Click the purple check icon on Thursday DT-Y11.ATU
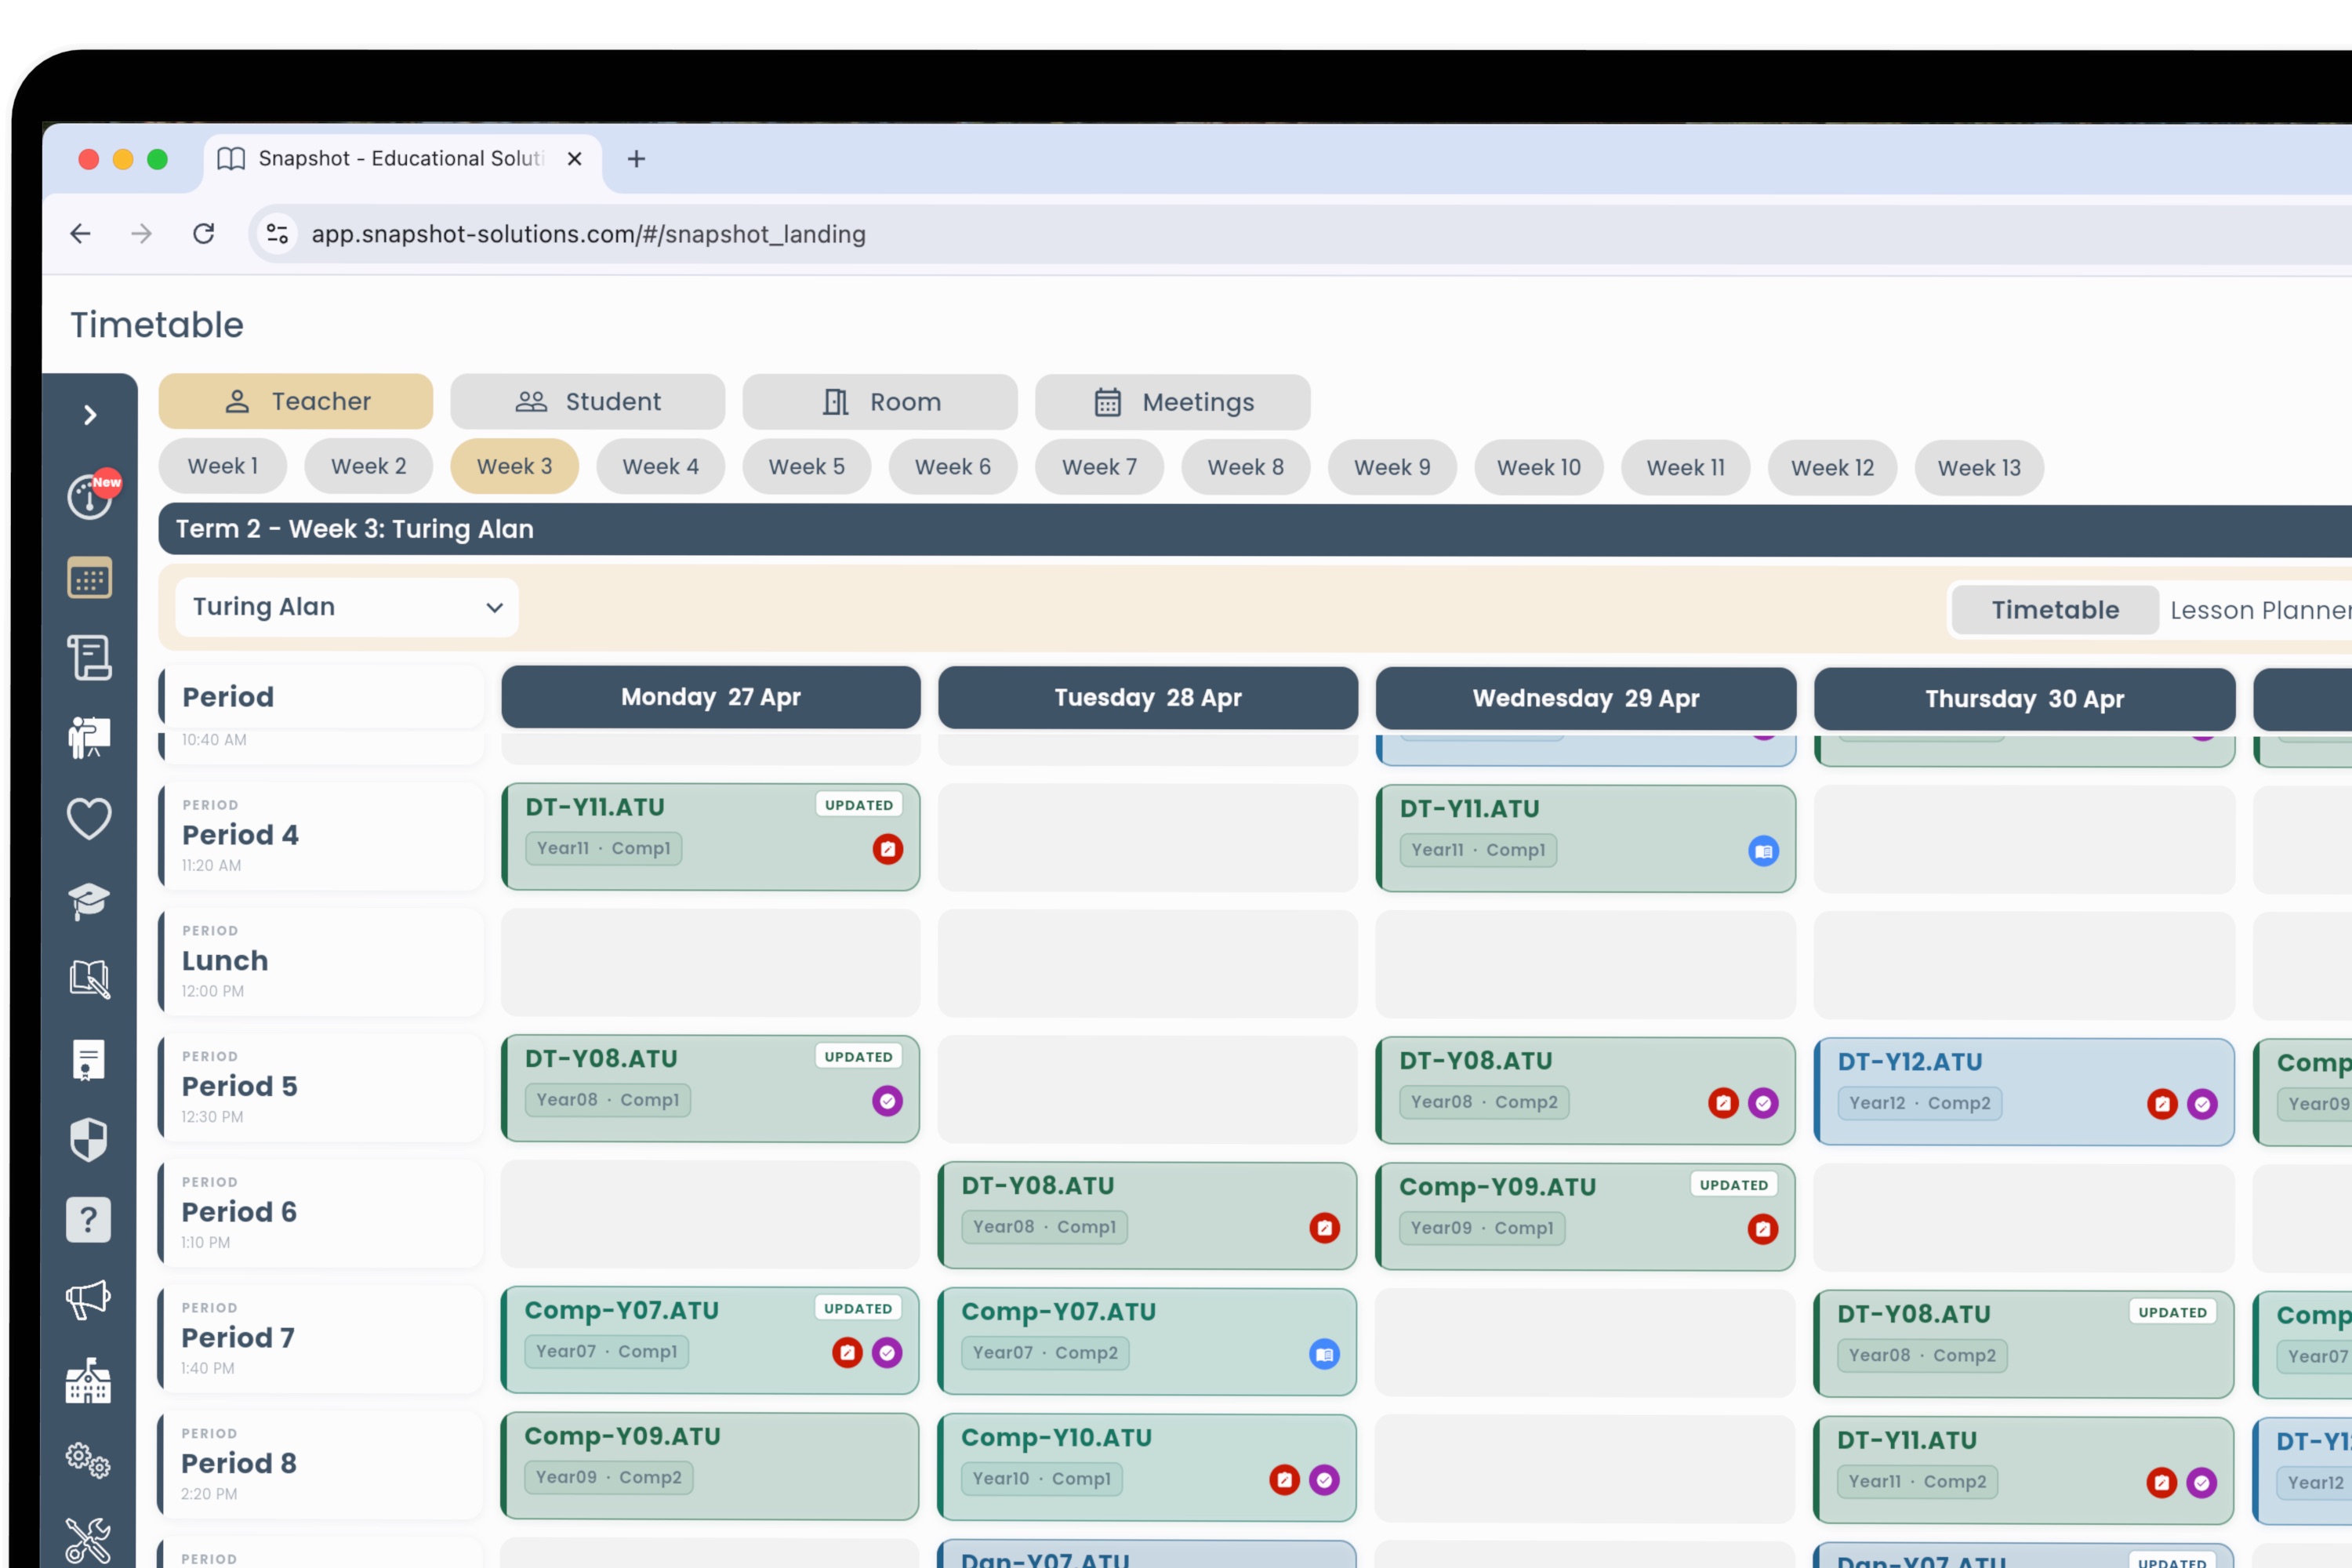 coord(2202,1483)
